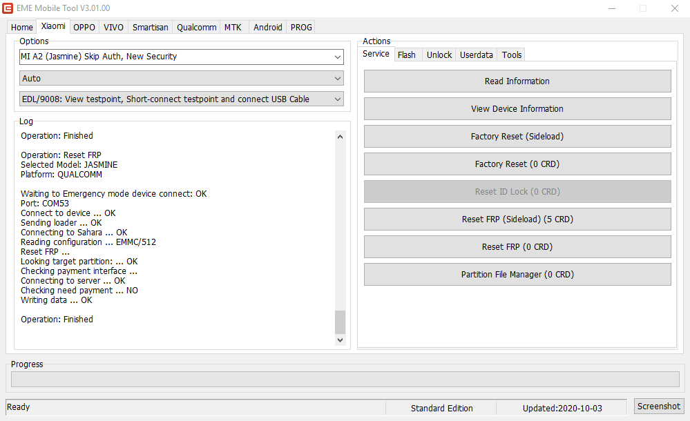Switch to the Smartisan tab
The height and width of the screenshot is (421, 690).
click(150, 28)
